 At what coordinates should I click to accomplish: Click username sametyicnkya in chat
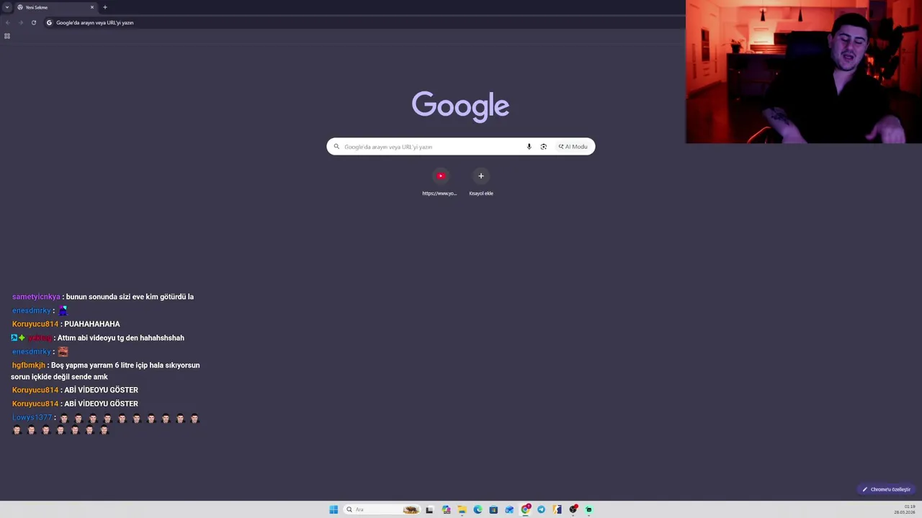[x=36, y=296]
